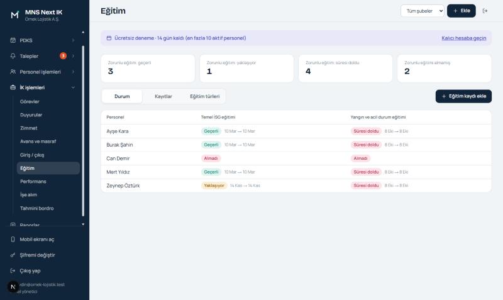Click the sidebar scroll up arrow
This screenshot has width=503, height=300.
point(83,32)
